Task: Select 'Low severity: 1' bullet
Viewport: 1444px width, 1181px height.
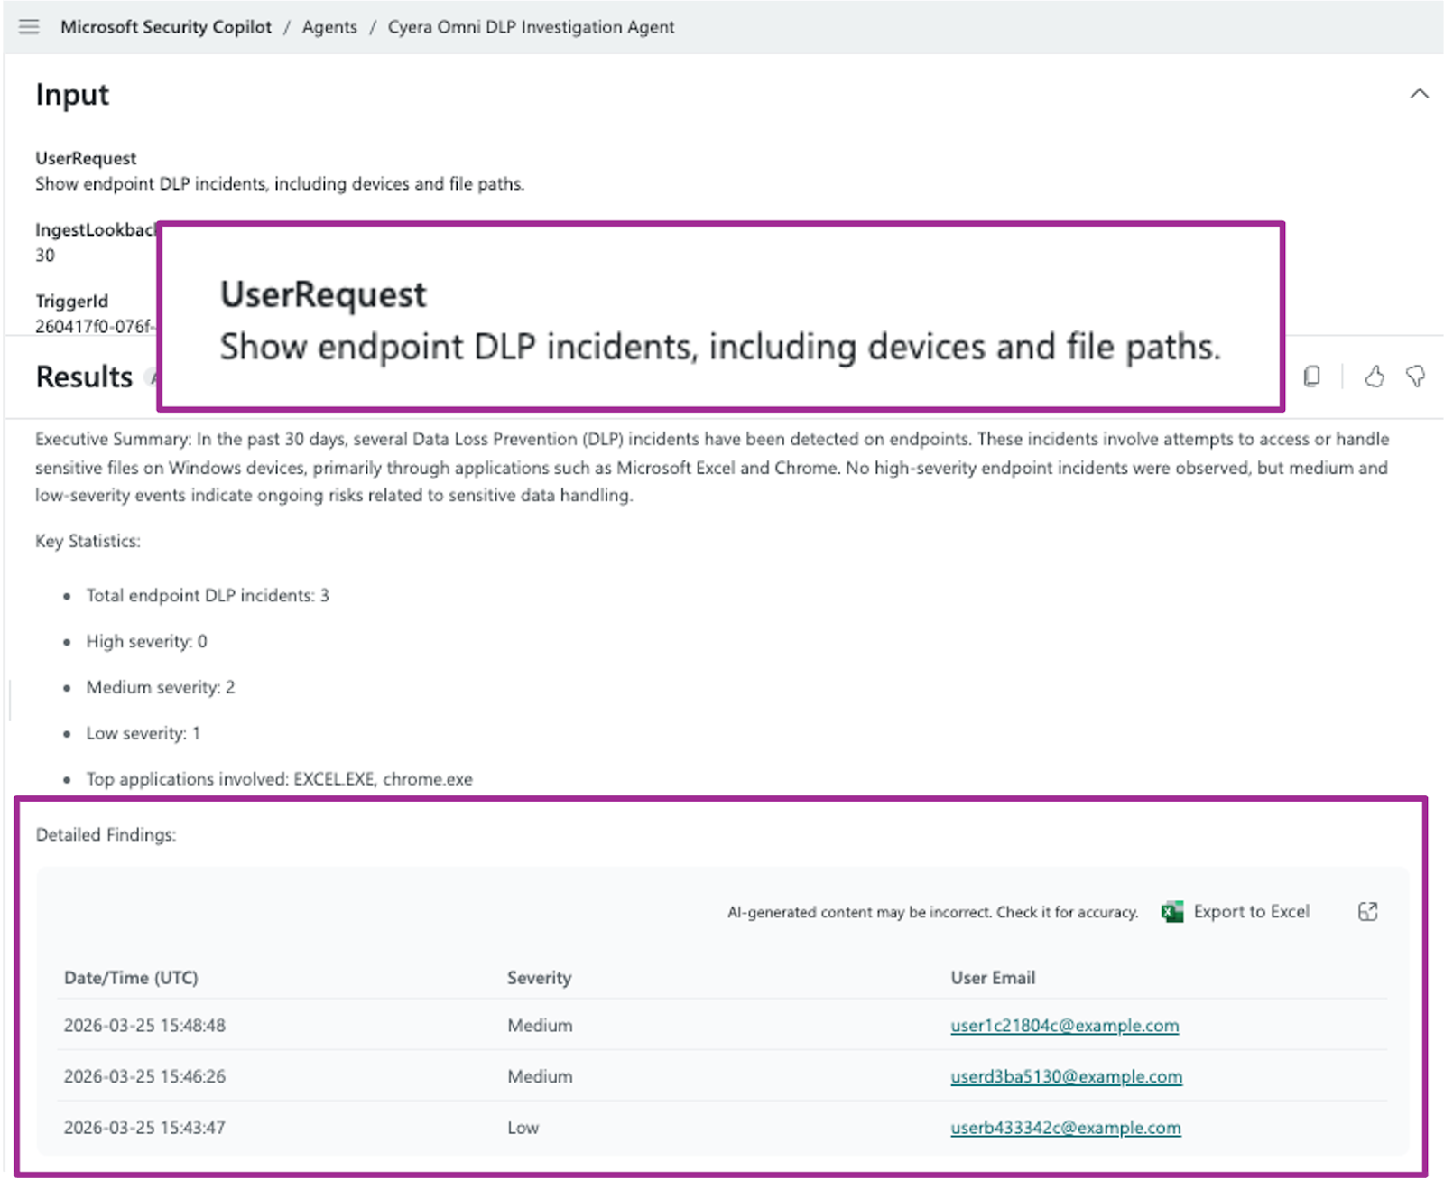Action: click(x=143, y=733)
